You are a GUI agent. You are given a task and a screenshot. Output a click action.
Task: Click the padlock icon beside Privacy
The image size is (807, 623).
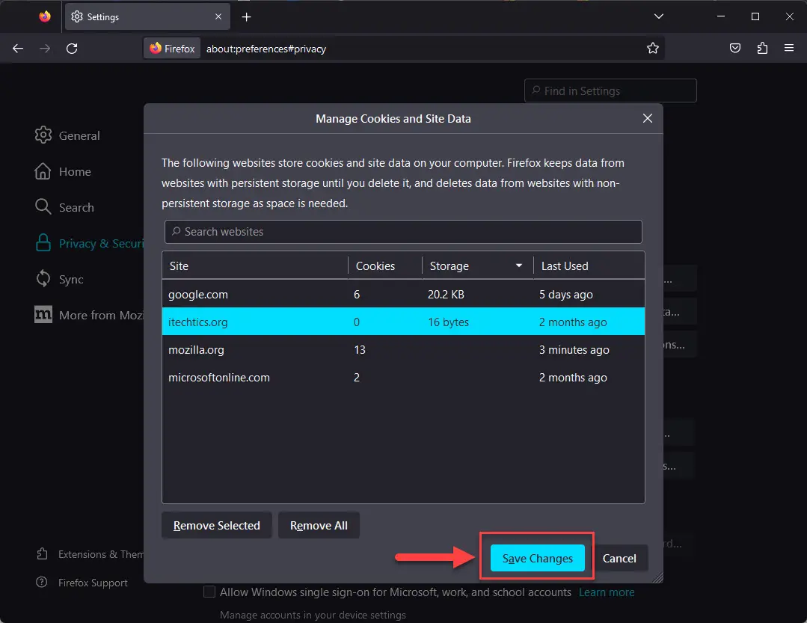[43, 243]
